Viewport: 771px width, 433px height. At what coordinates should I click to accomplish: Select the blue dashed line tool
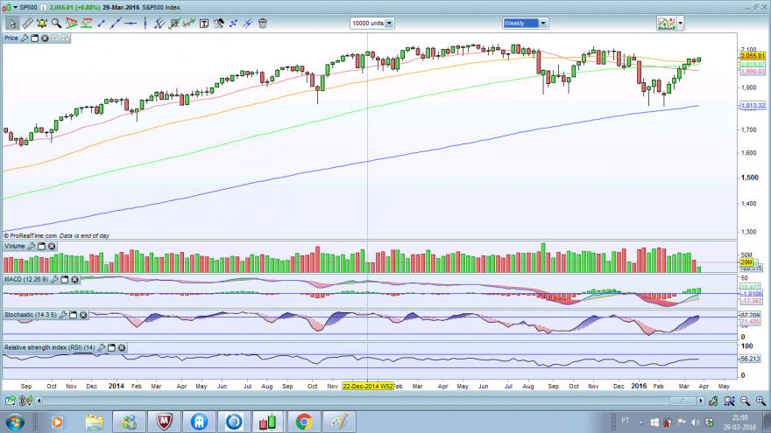(x=234, y=23)
